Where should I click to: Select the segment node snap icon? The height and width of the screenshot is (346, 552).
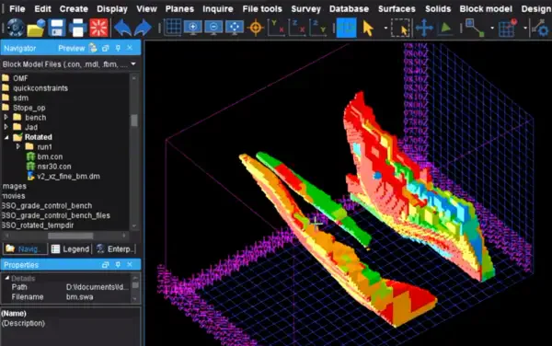coord(475,29)
